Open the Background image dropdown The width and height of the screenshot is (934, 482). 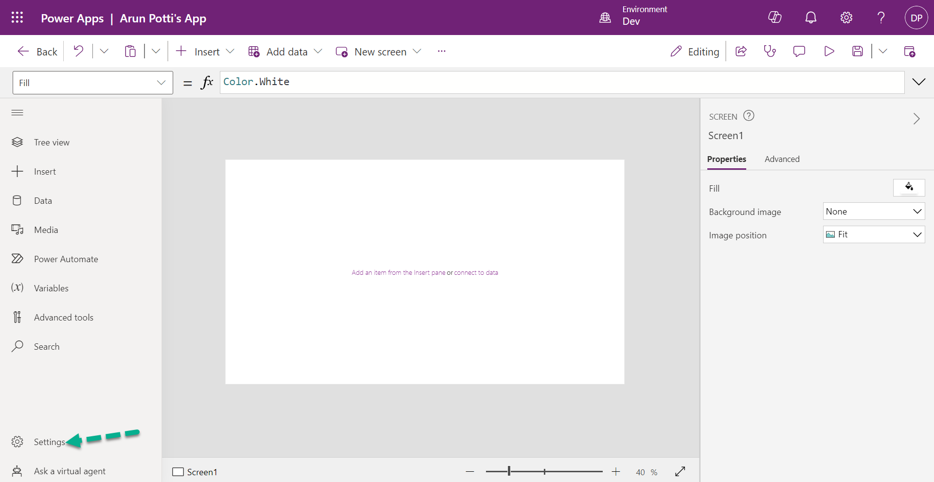(873, 211)
